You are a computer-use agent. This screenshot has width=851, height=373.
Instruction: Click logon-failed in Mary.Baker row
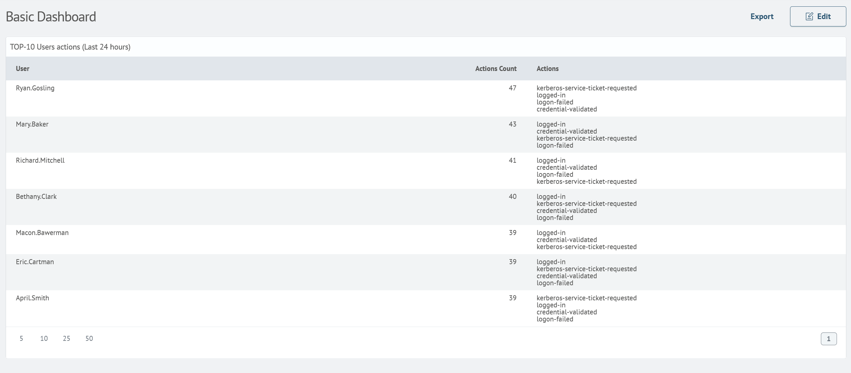coord(555,145)
